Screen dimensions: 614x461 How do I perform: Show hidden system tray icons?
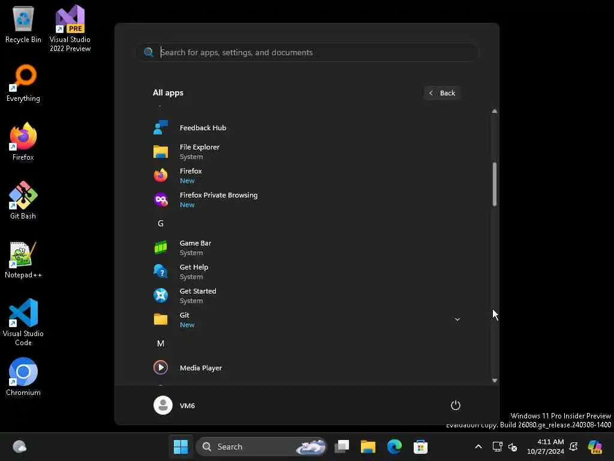[478, 447]
